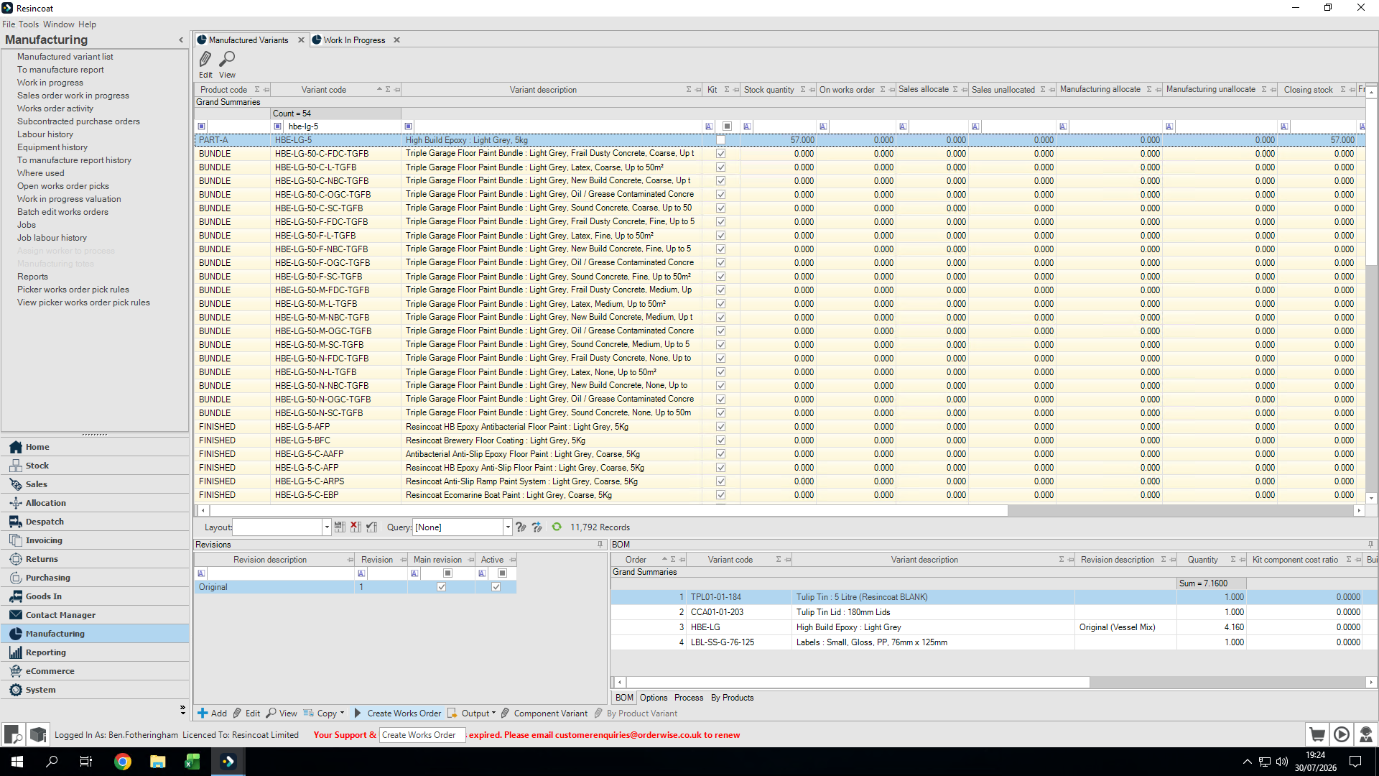Open Product code column summary sigma

[x=257, y=90]
